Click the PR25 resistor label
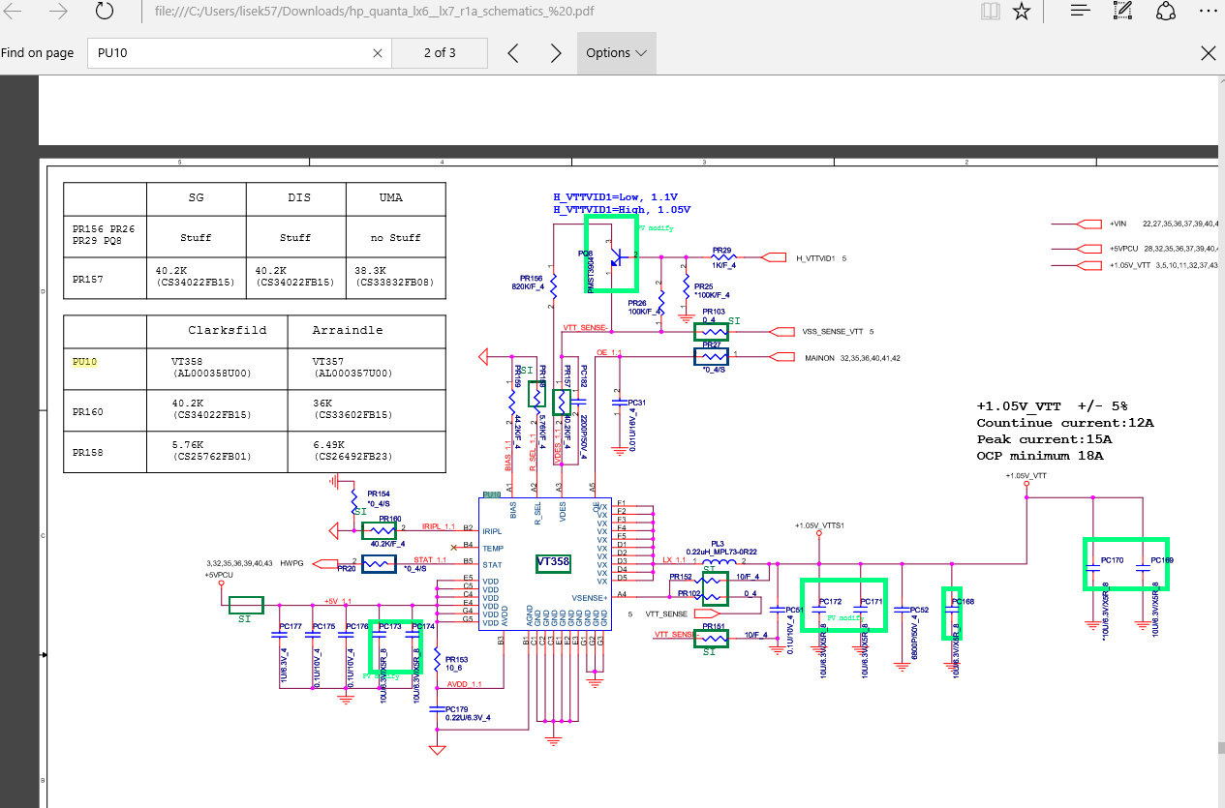Image resolution: width=1225 pixels, height=808 pixels. coord(703,286)
